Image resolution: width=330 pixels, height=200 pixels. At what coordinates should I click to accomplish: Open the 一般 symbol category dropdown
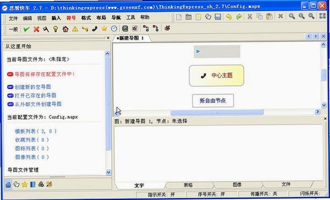13,29
